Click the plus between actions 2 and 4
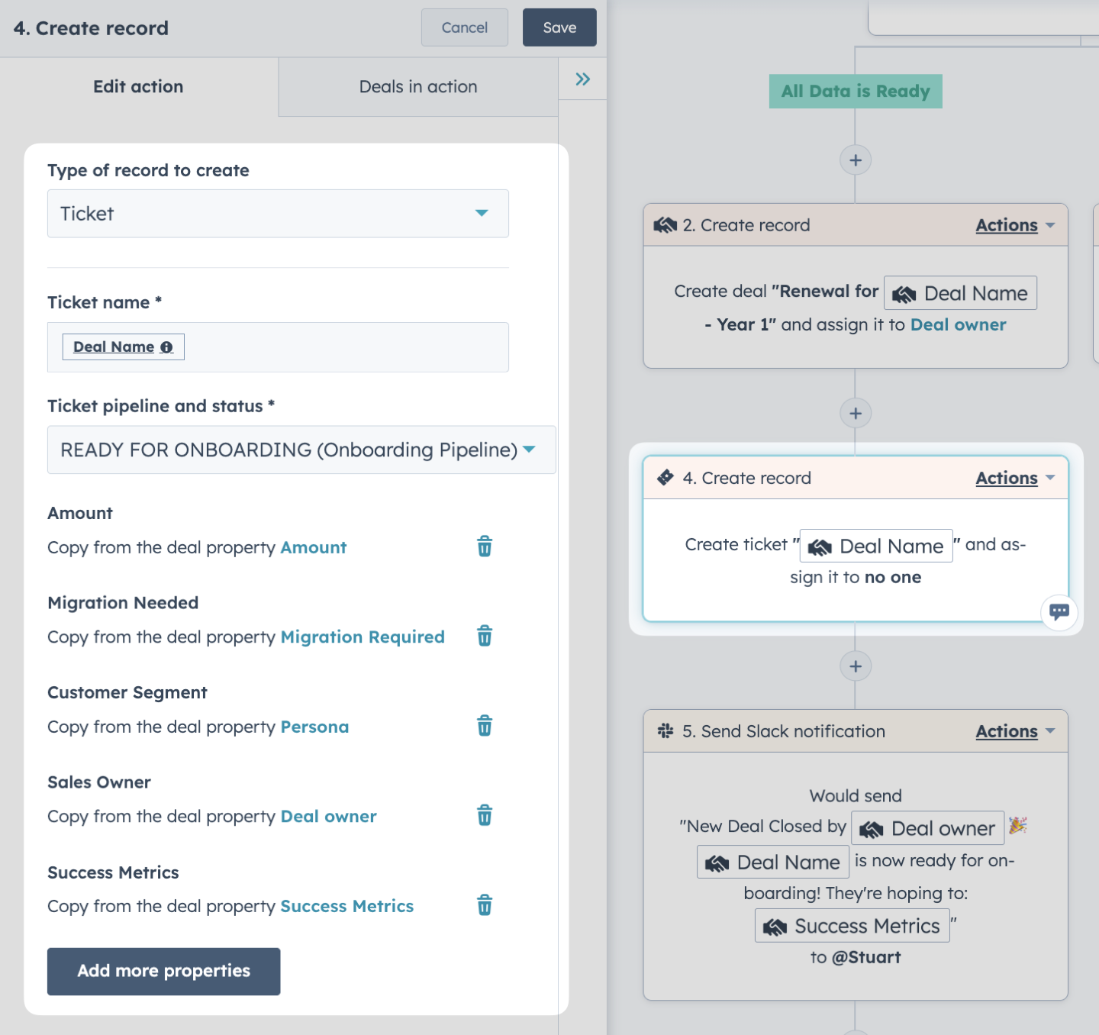 [856, 414]
